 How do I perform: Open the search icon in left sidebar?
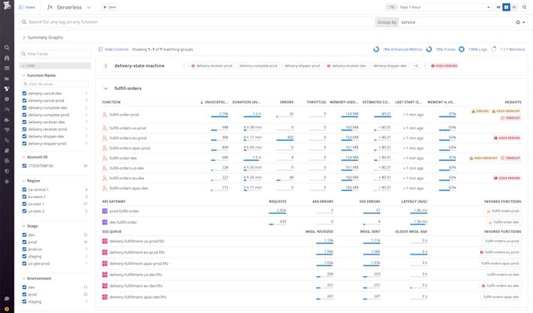(7, 47)
